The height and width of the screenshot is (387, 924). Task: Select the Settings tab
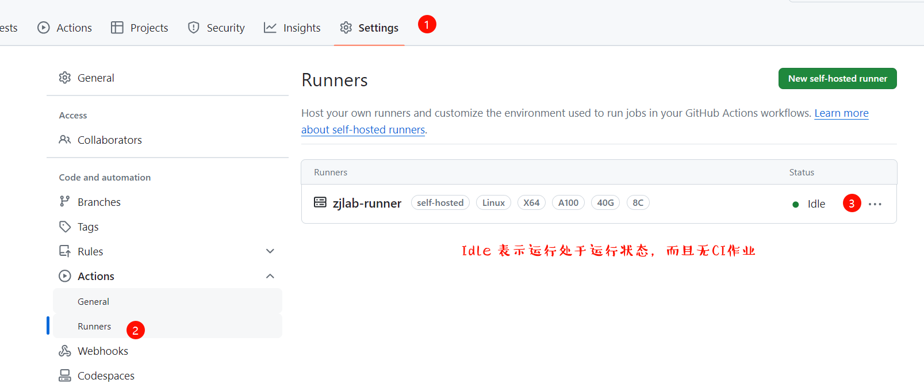(x=369, y=28)
